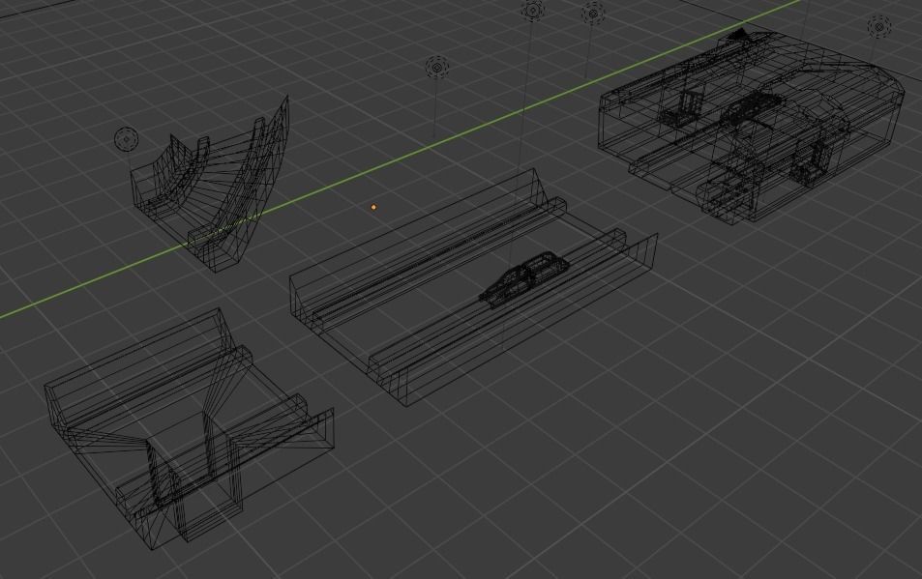
Task: Select the lamp whose line drops to the car
Action: [x=533, y=10]
